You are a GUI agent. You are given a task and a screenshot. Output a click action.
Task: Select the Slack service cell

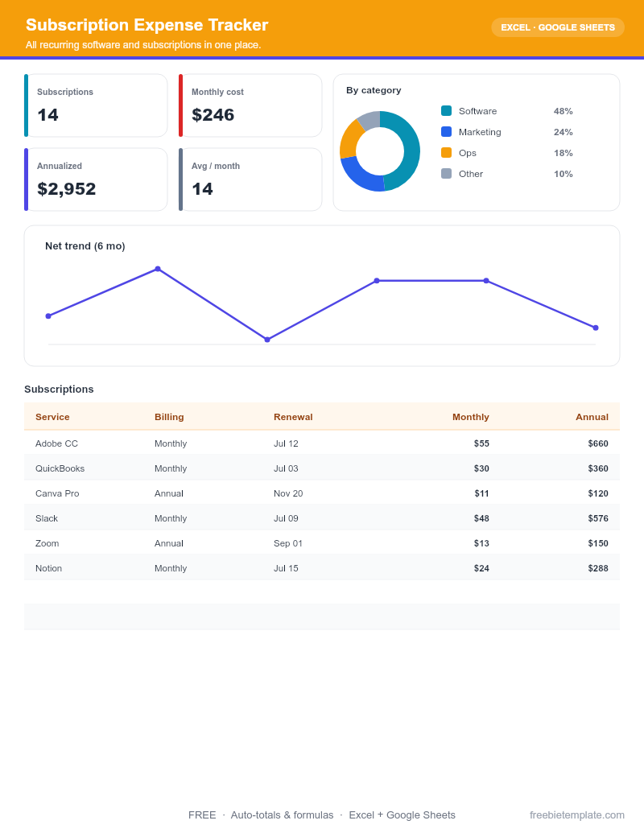click(x=47, y=518)
